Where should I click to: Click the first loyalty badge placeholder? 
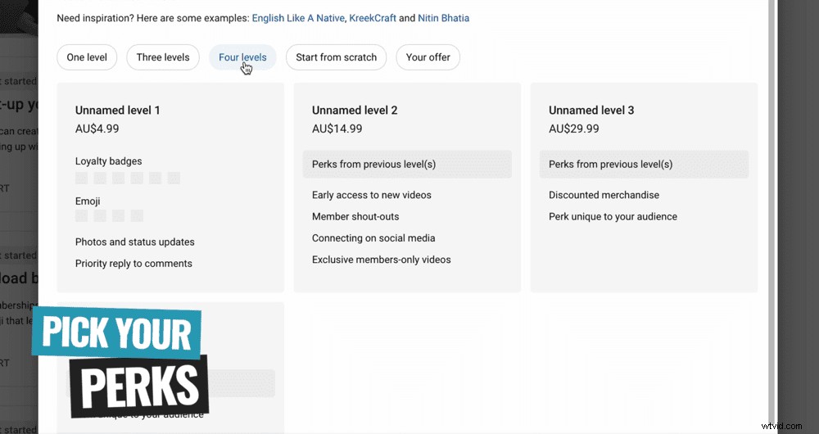[x=82, y=178]
